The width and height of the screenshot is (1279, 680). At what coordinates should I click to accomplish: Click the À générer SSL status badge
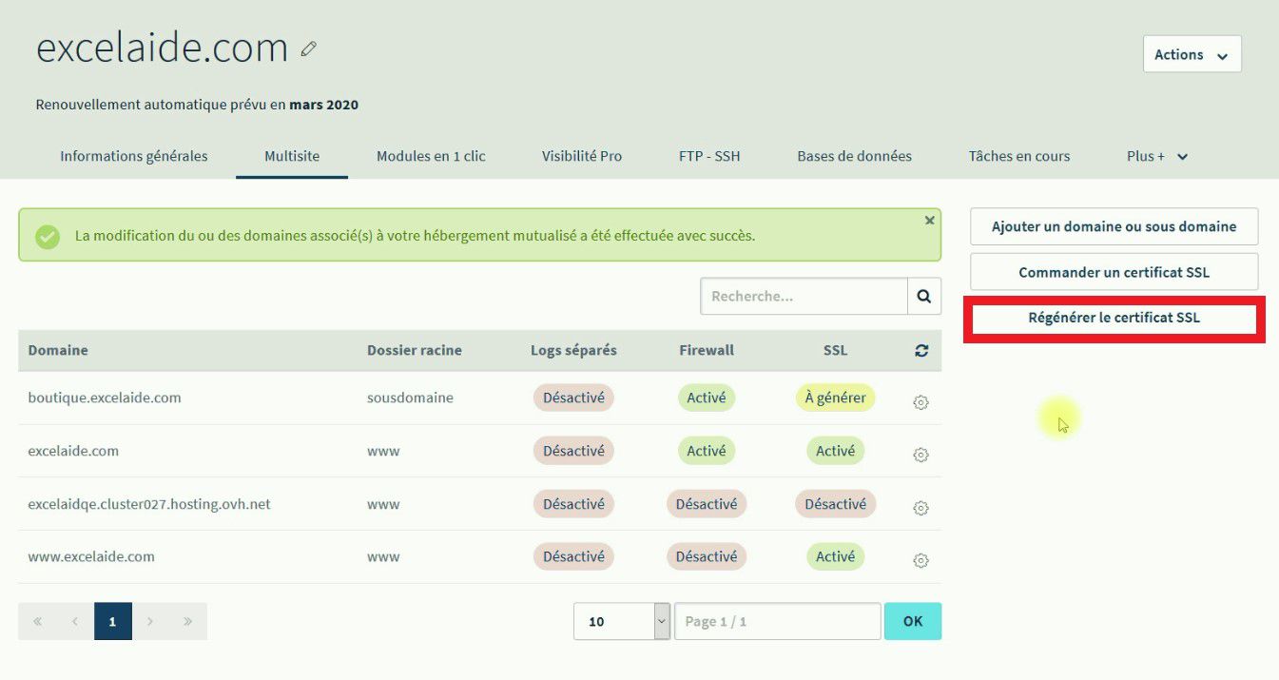(x=835, y=398)
